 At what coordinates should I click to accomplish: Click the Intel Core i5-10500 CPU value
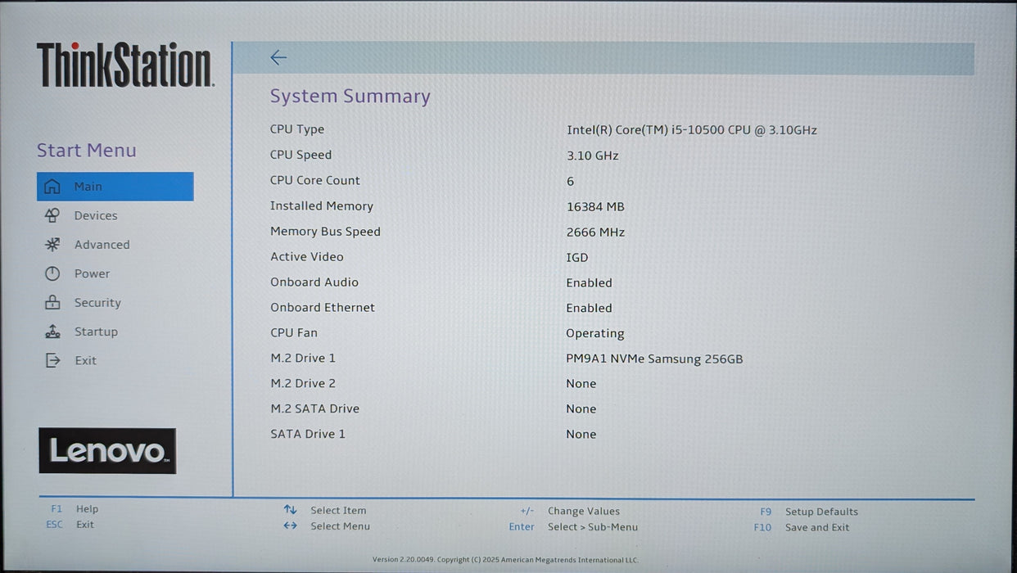692,130
